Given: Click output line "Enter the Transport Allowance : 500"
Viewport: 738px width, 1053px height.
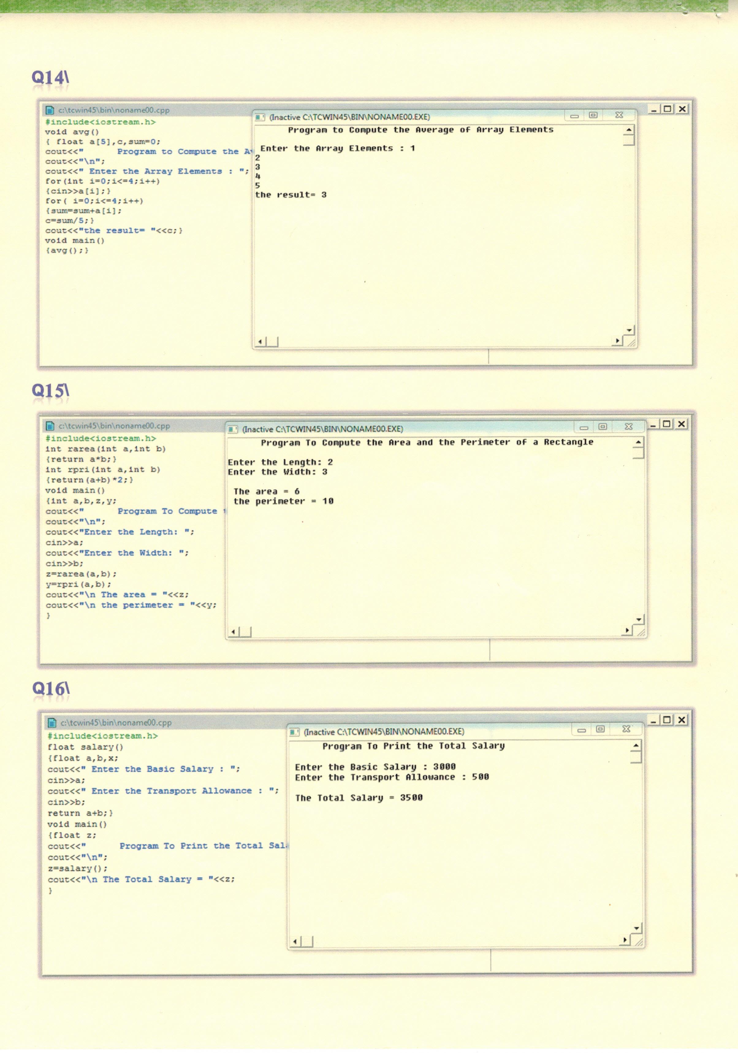Looking at the screenshot, I should point(392,777).
